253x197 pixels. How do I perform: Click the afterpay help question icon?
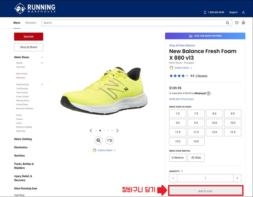pos(209,93)
